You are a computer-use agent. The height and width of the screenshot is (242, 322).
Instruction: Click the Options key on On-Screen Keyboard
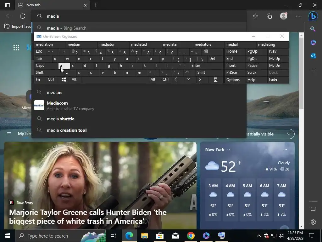click(235, 79)
